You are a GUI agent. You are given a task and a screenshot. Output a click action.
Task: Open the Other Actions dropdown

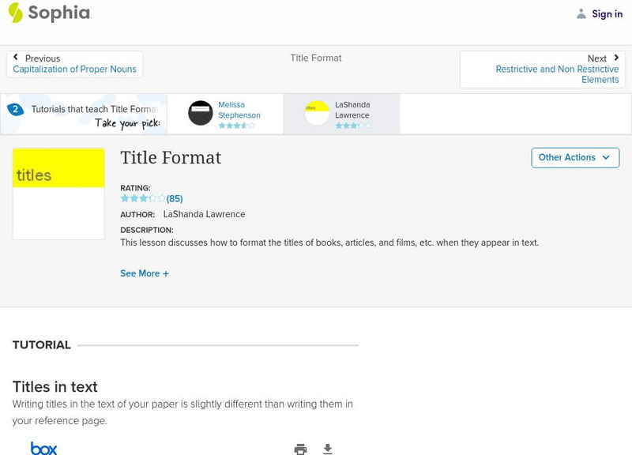point(574,157)
